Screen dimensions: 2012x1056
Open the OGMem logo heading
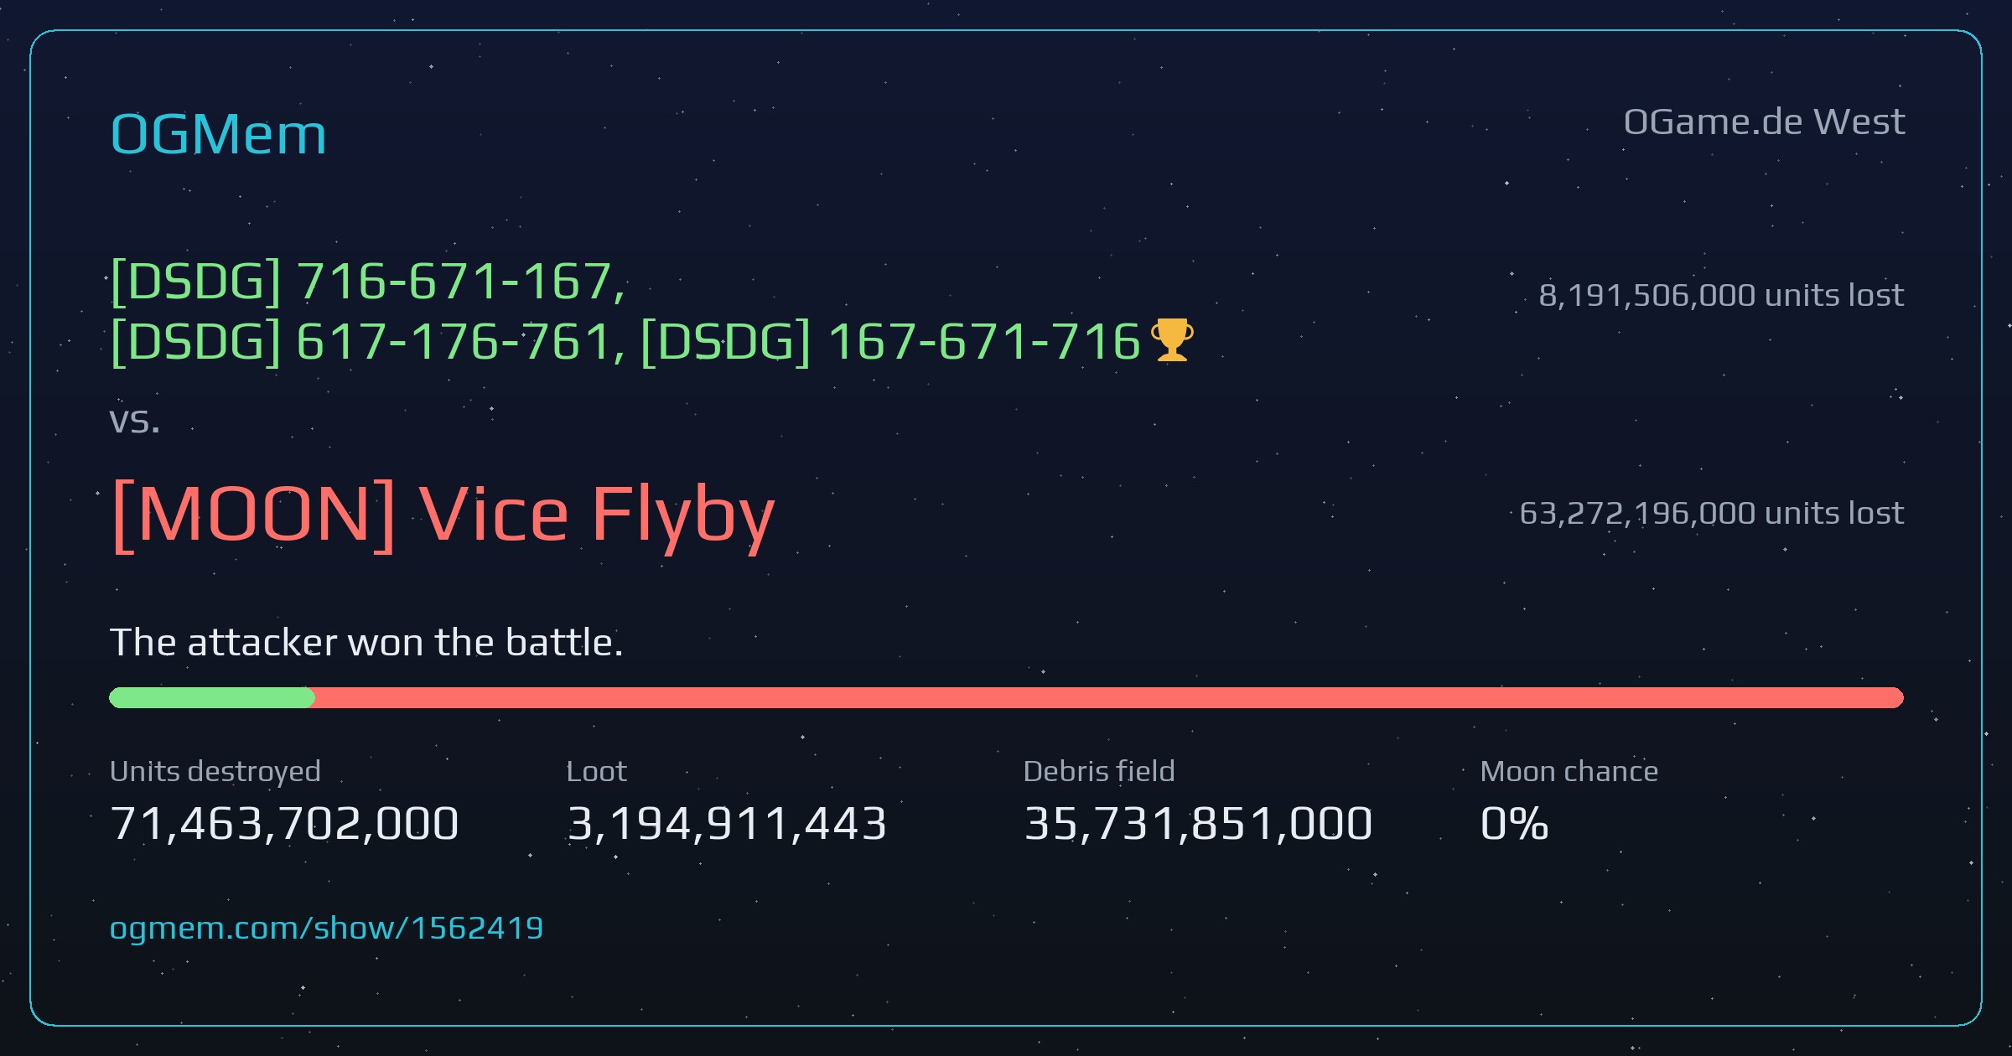point(218,134)
